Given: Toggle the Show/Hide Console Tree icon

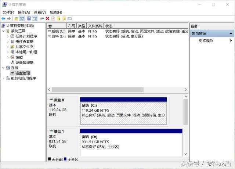Looking at the screenshot, I should pos(22,19).
